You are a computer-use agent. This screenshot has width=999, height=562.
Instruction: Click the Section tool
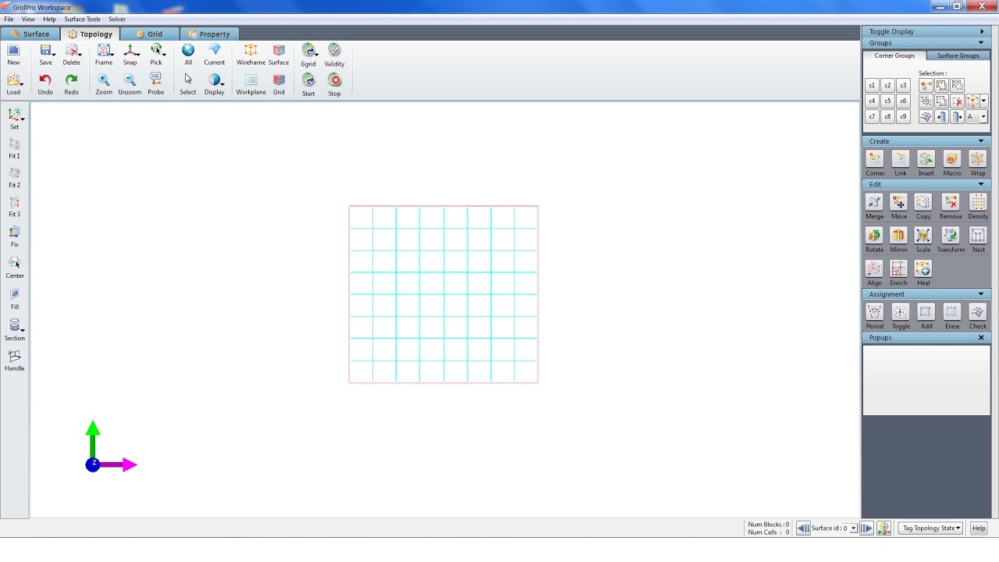[x=14, y=326]
